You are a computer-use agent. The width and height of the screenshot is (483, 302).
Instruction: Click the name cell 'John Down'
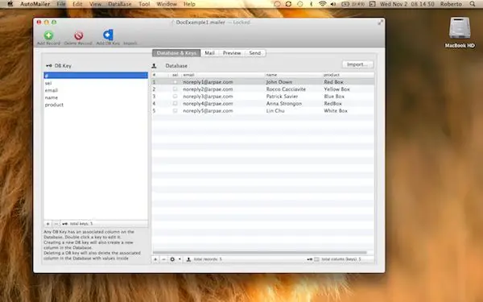(x=279, y=82)
